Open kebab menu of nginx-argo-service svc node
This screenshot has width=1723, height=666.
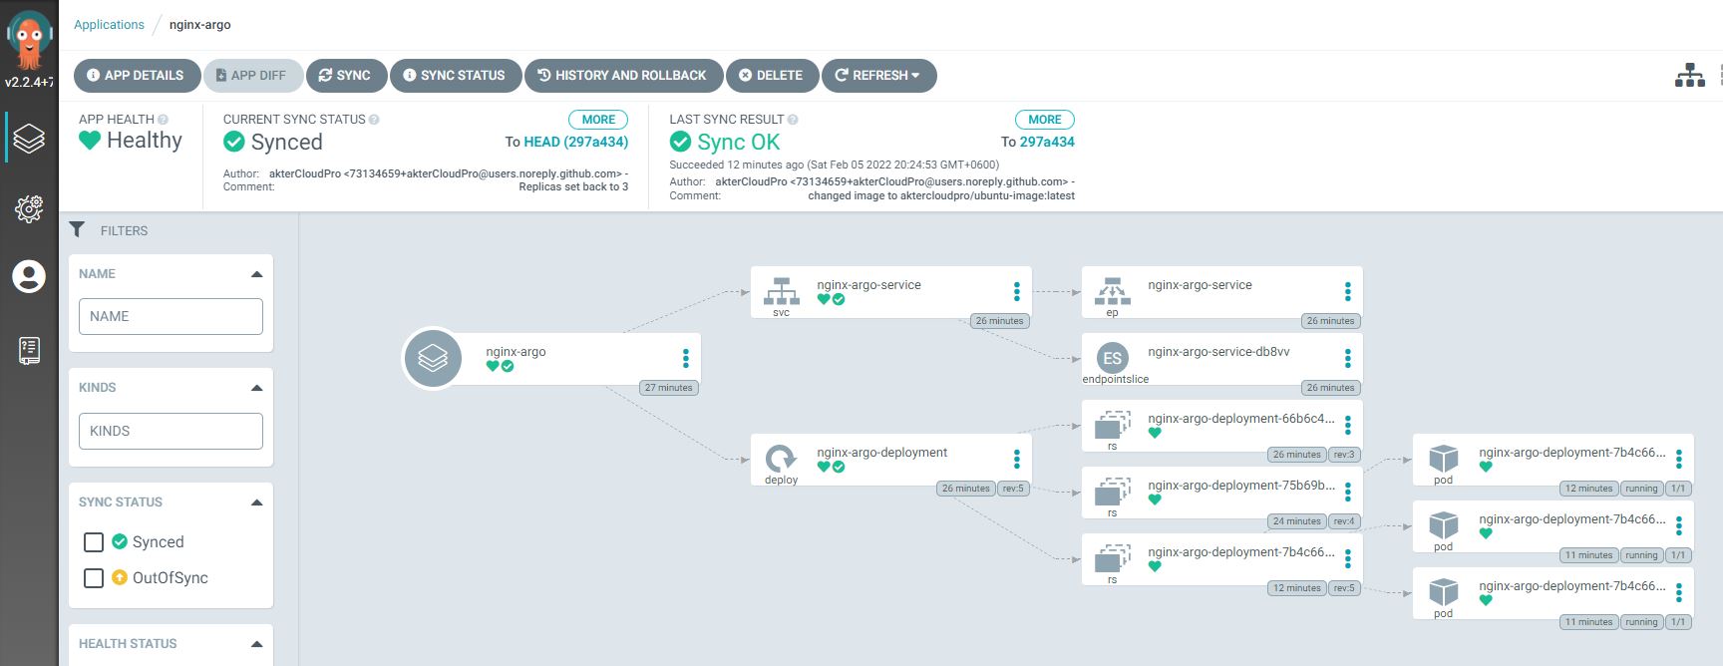[x=1016, y=291]
